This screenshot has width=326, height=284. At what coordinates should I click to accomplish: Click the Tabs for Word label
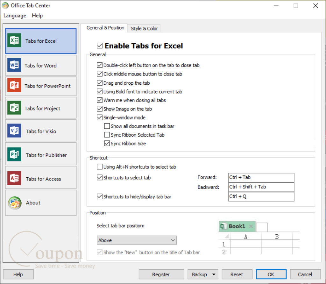click(x=40, y=66)
